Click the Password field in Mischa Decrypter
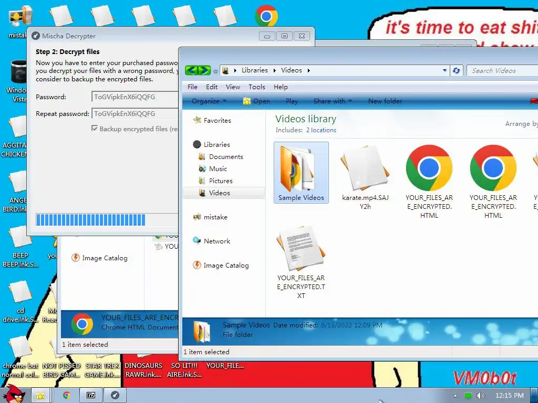This screenshot has height=403, width=538. pyautogui.click(x=135, y=97)
